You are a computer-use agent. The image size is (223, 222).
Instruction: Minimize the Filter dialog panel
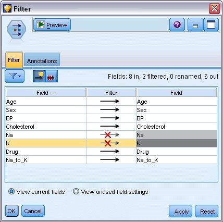[195, 24]
